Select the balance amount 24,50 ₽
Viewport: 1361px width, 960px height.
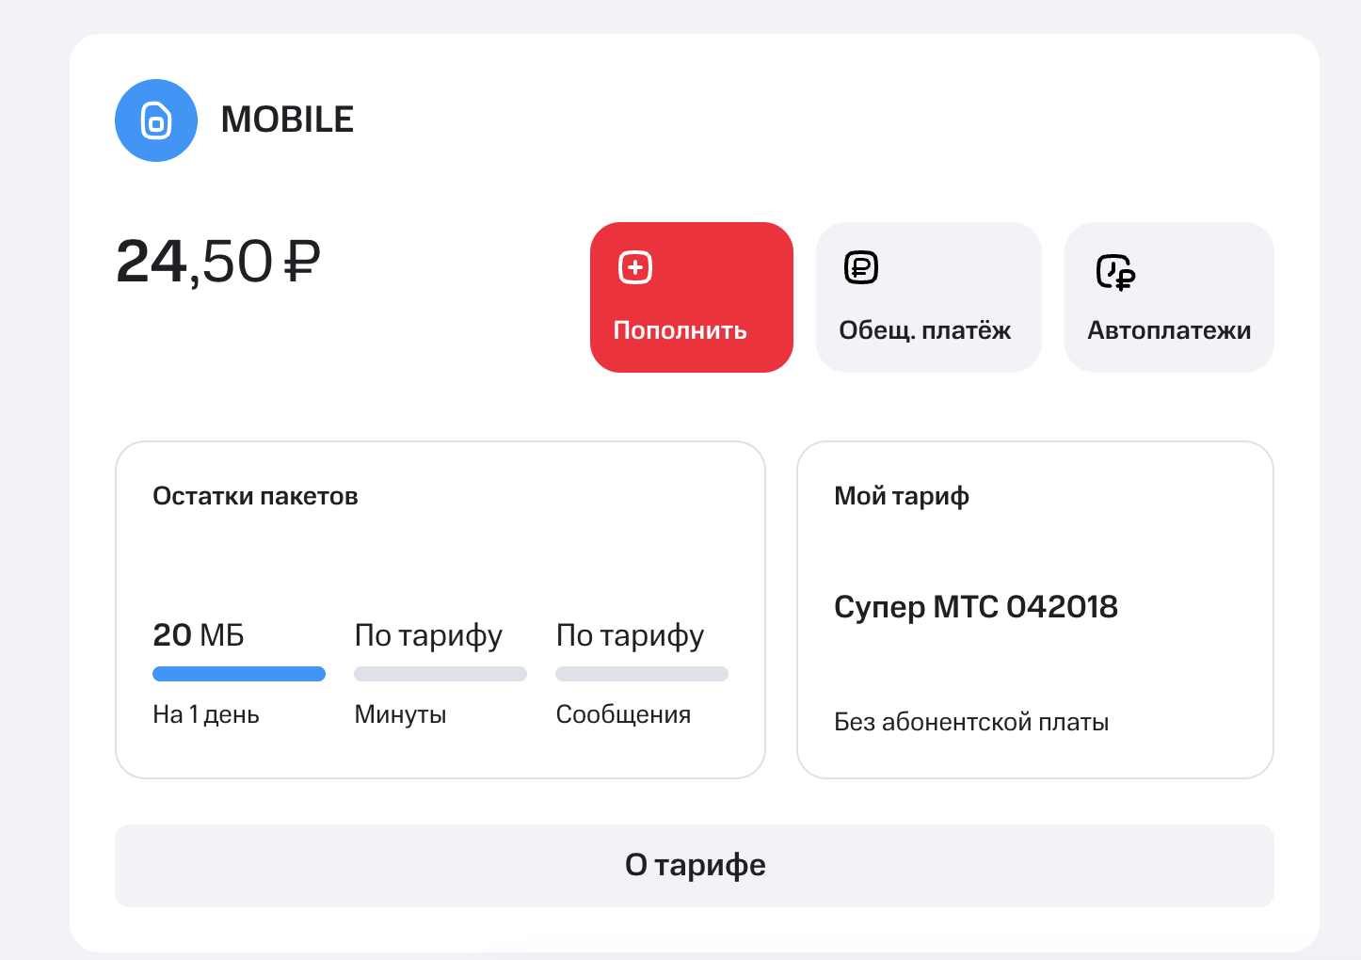(217, 263)
